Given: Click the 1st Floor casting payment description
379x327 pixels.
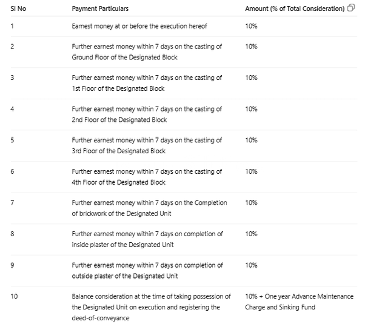Looking at the screenshot, I should point(147,83).
